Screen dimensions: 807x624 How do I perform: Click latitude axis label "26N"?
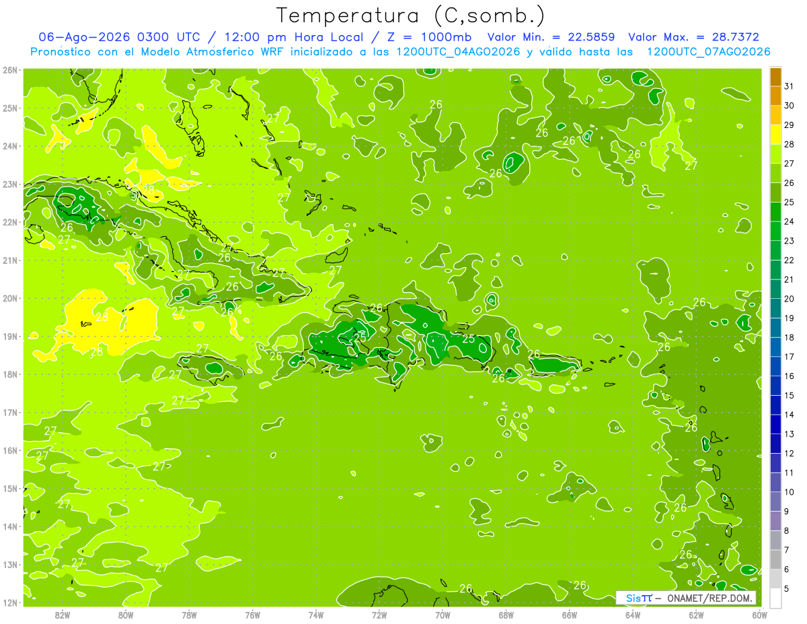pos(11,69)
